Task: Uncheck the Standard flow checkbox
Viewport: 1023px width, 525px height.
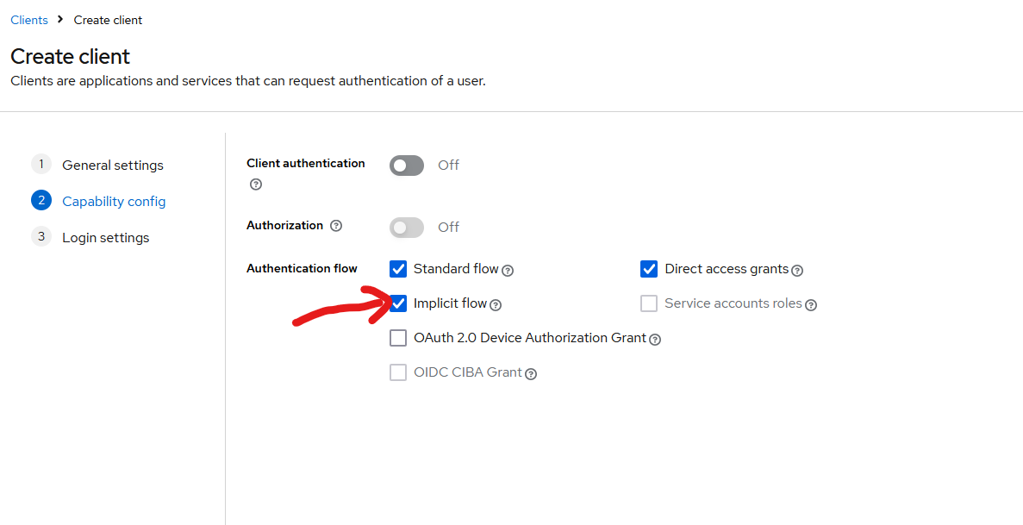Action: pyautogui.click(x=398, y=269)
